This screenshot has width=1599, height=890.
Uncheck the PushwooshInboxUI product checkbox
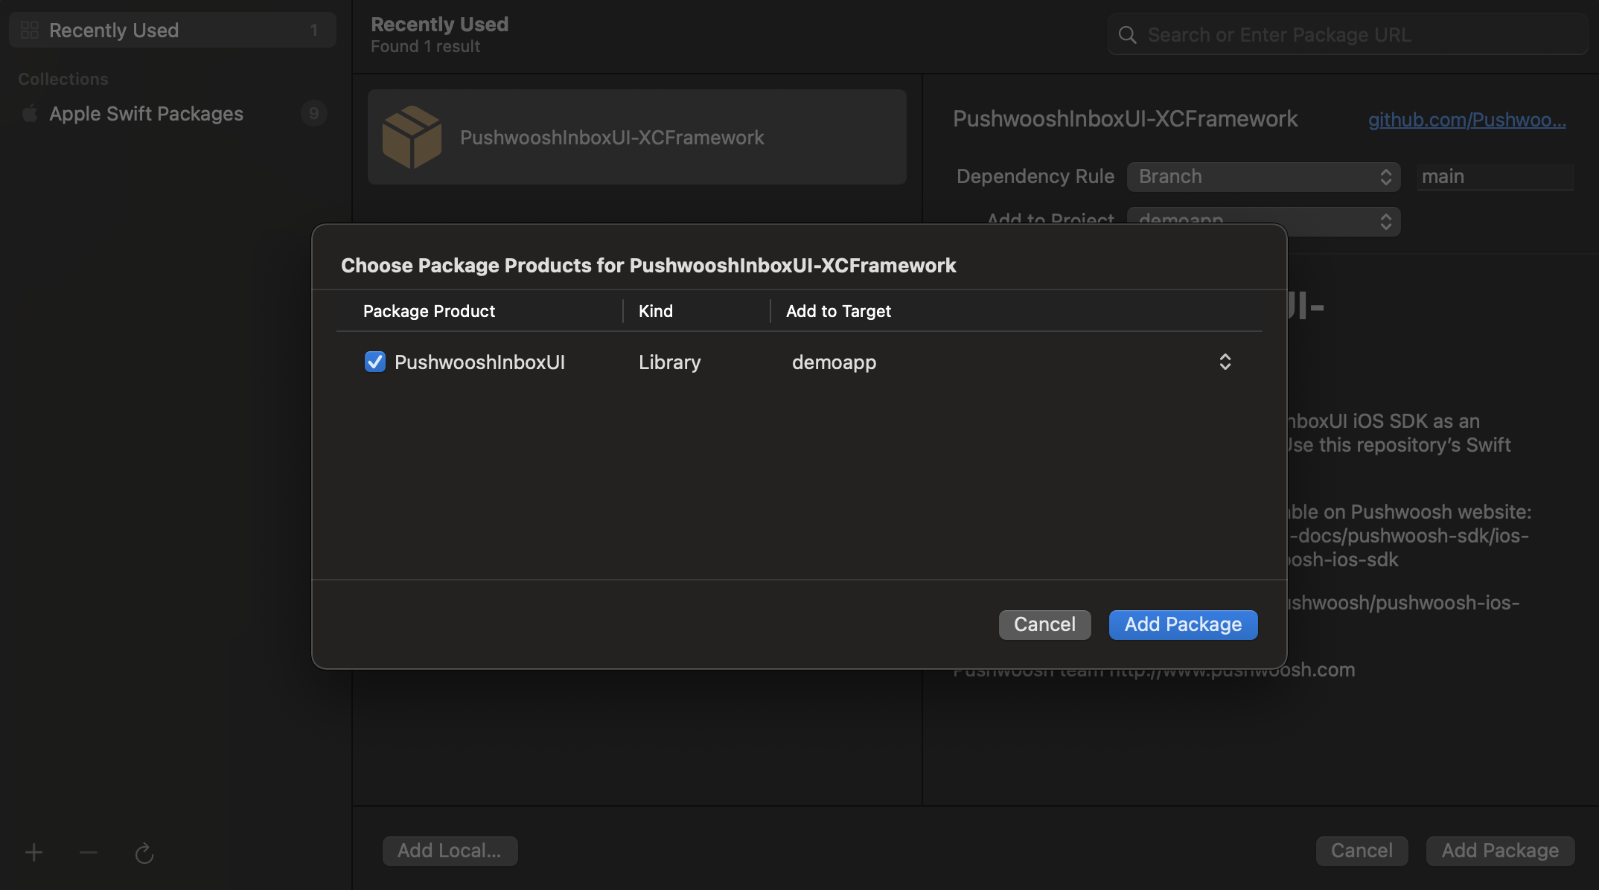point(374,362)
